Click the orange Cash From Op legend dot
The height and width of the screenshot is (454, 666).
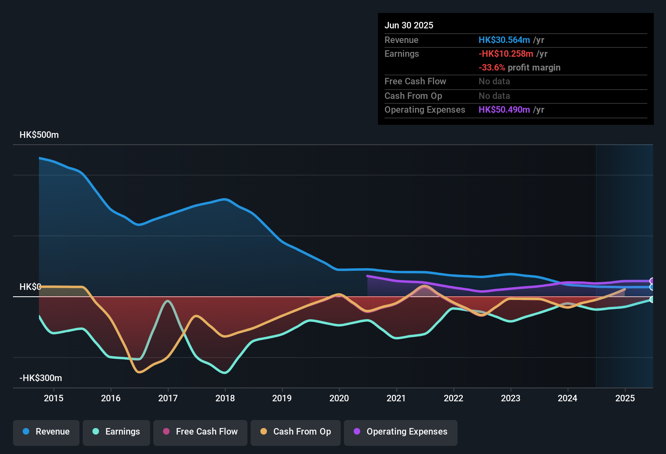(x=263, y=432)
